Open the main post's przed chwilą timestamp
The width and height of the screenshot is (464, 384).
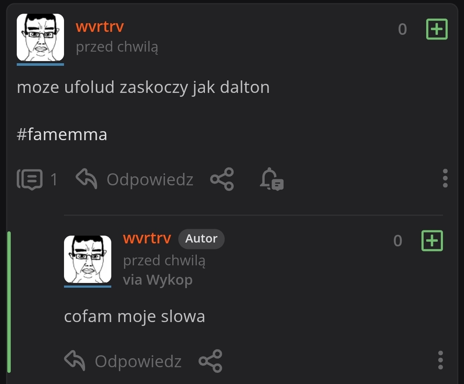(x=117, y=47)
